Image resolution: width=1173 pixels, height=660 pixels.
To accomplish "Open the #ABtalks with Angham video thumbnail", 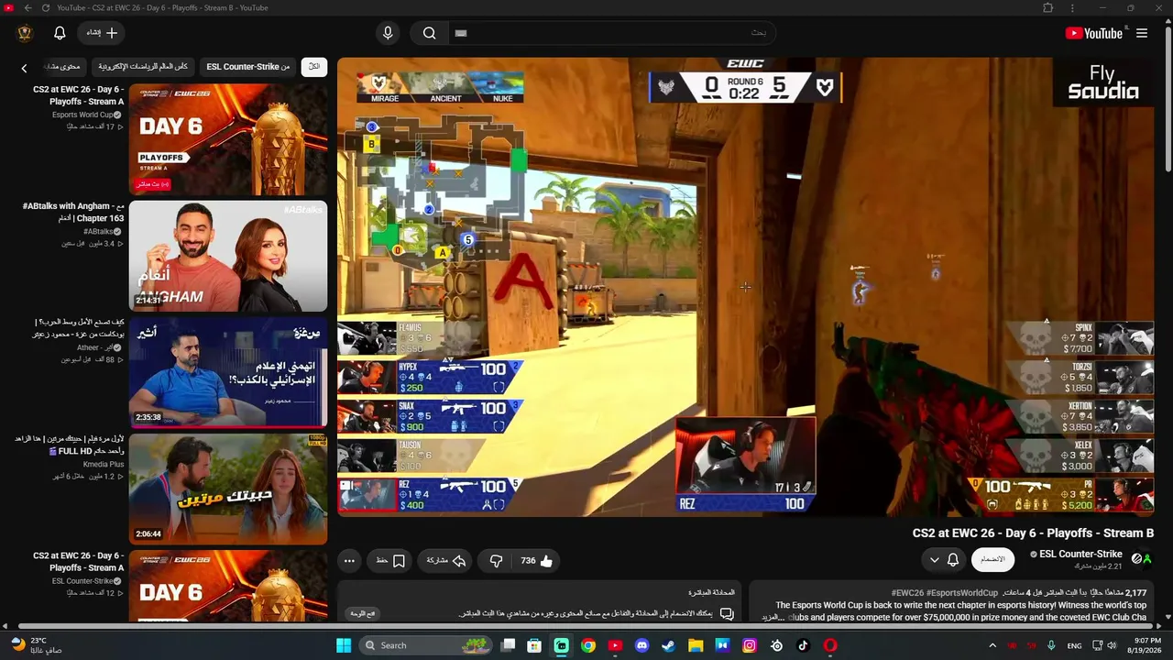I will click(228, 257).
